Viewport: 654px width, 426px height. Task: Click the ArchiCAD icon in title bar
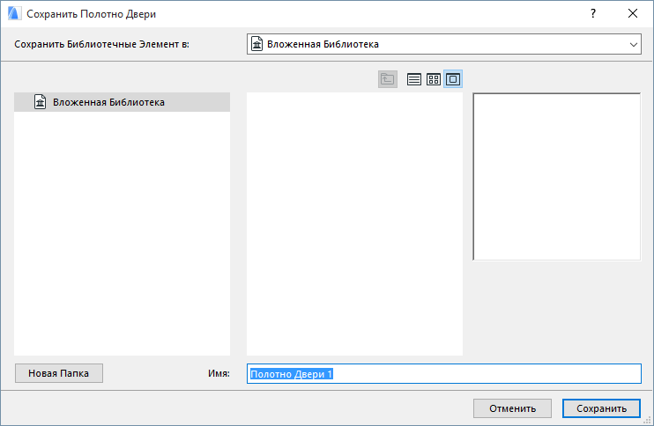pyautogui.click(x=14, y=14)
